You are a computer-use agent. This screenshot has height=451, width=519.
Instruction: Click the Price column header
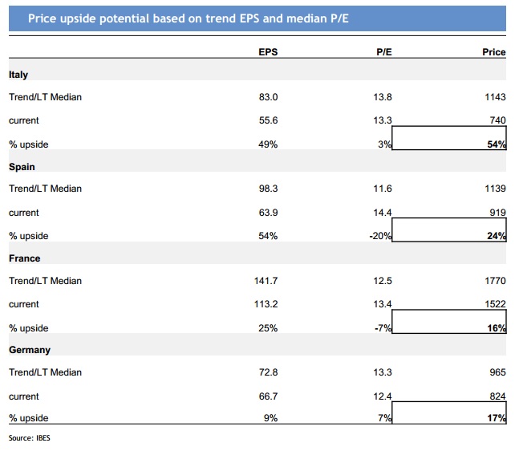tap(494, 52)
